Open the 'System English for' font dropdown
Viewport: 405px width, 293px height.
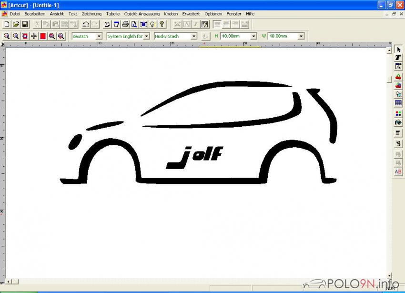[x=146, y=36]
